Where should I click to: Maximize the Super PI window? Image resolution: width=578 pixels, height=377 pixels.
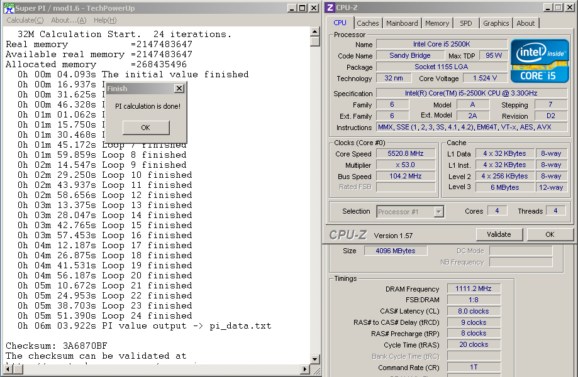[x=303, y=8]
